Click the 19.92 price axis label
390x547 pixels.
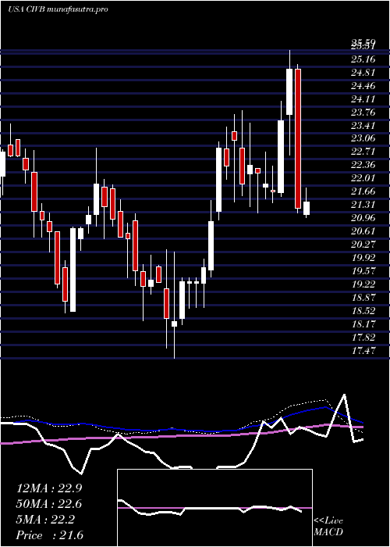[363, 258]
